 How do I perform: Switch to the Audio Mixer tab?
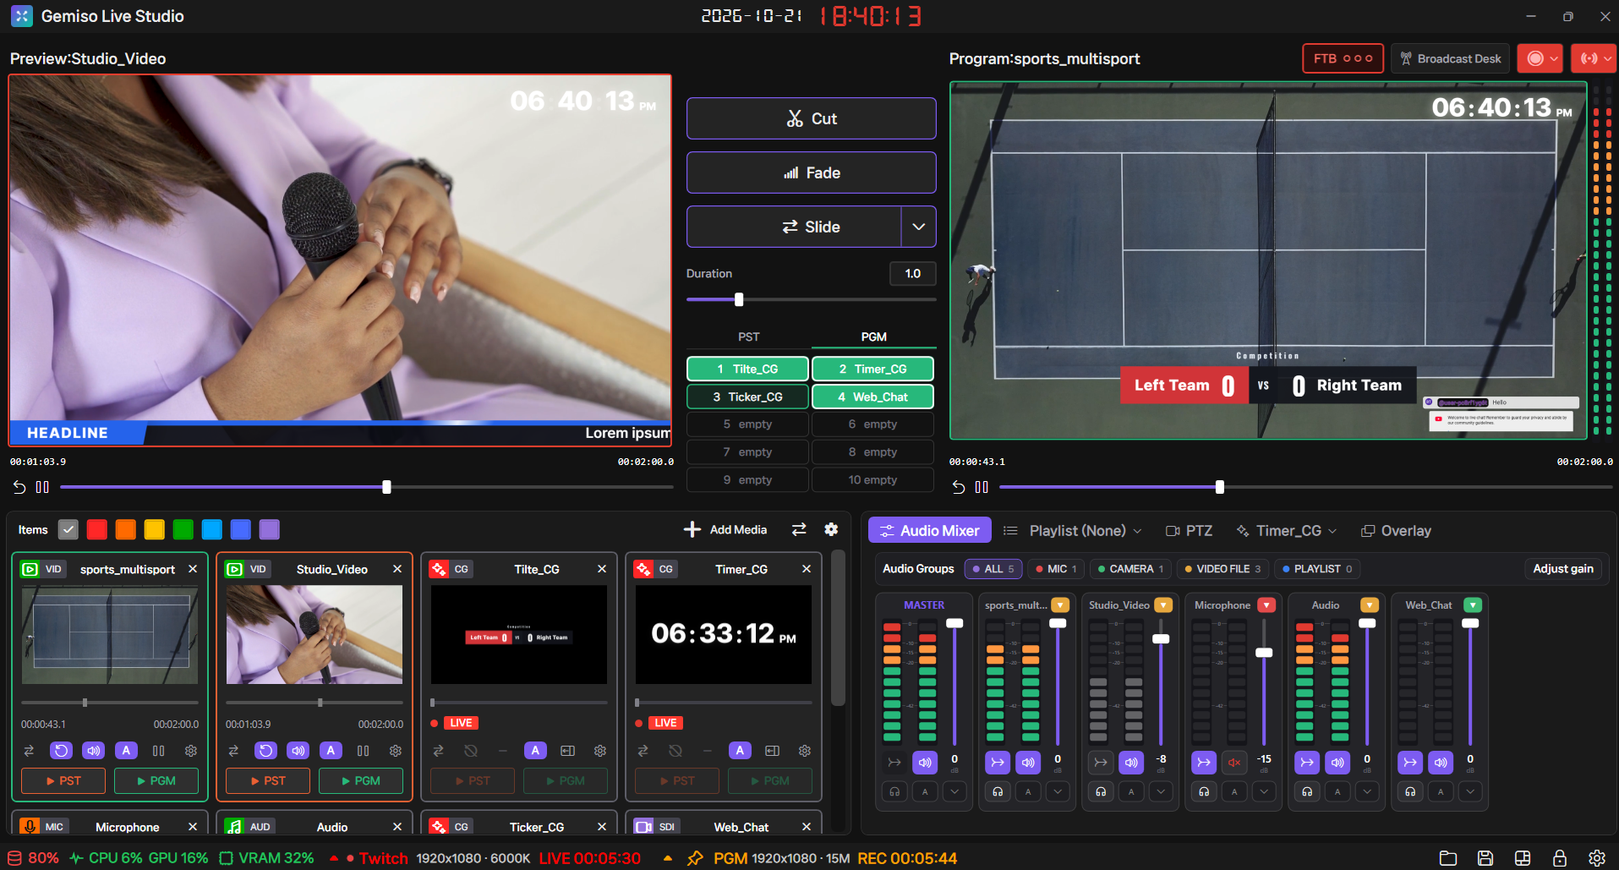click(930, 531)
